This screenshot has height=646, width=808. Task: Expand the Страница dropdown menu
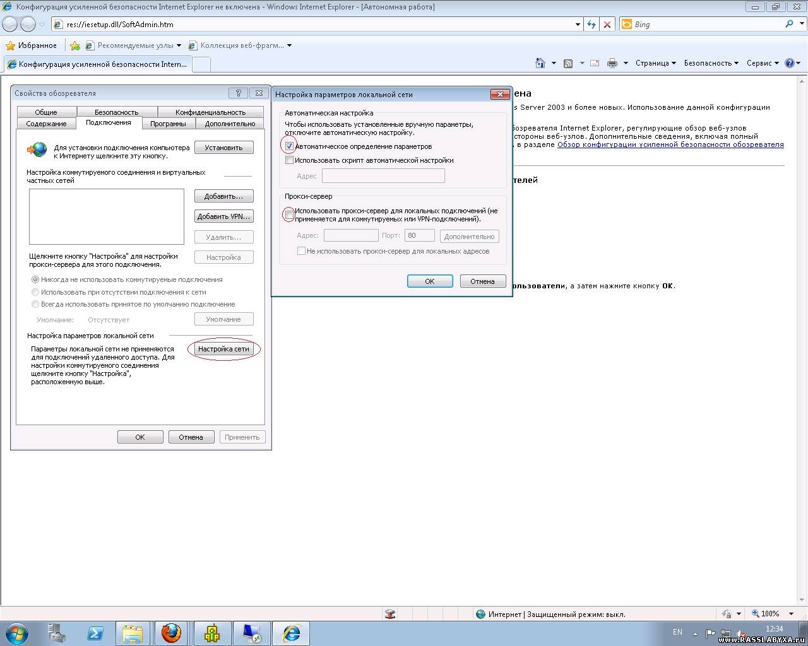(655, 63)
